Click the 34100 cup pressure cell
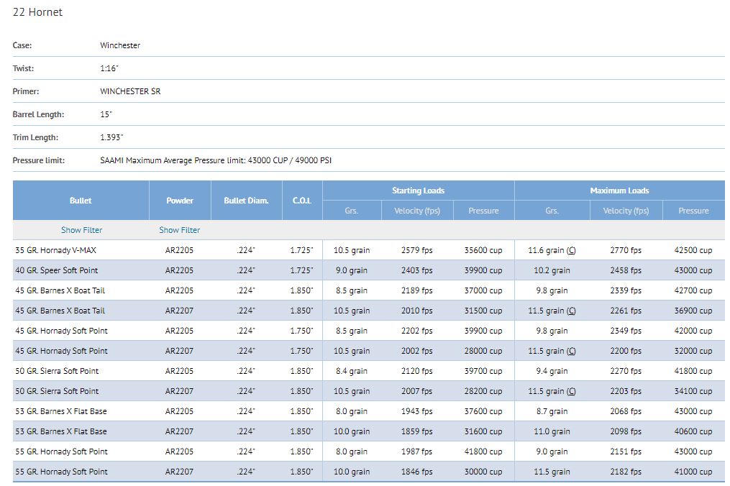The height and width of the screenshot is (486, 730). 693,392
